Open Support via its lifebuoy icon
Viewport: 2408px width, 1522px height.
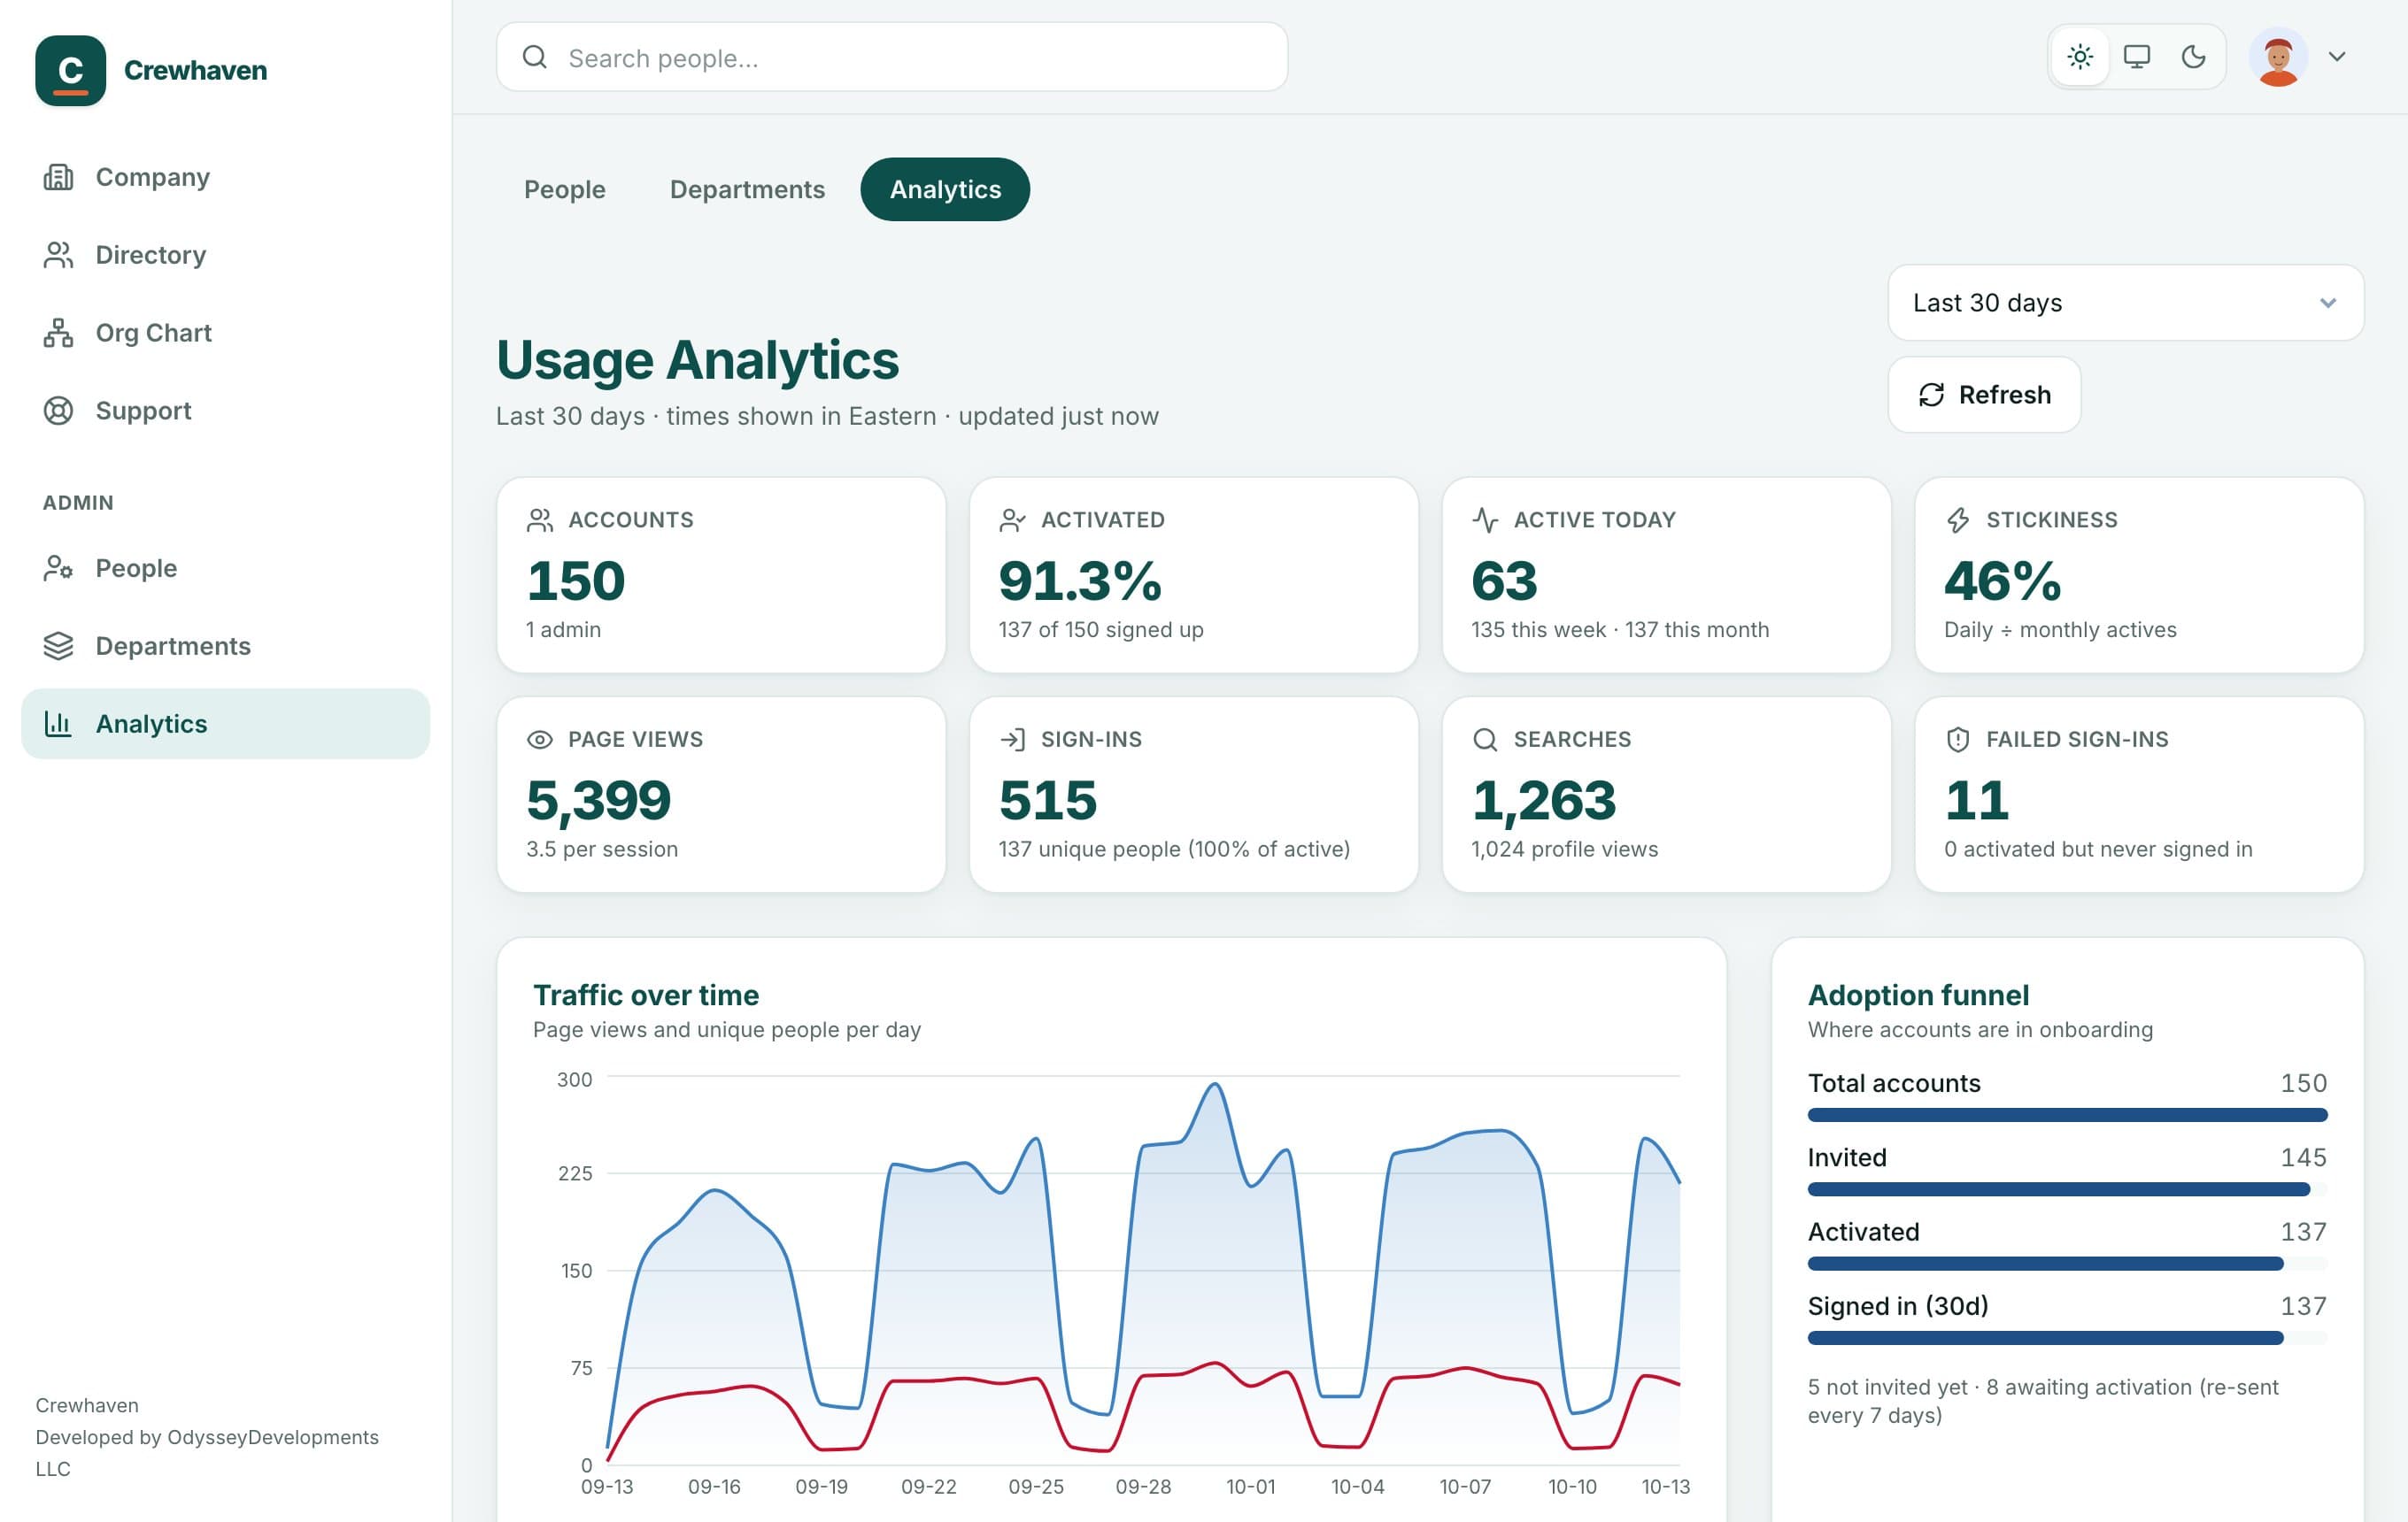click(x=58, y=411)
